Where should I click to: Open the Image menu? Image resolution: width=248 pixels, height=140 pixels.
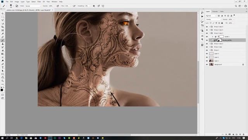(x=17, y=2)
